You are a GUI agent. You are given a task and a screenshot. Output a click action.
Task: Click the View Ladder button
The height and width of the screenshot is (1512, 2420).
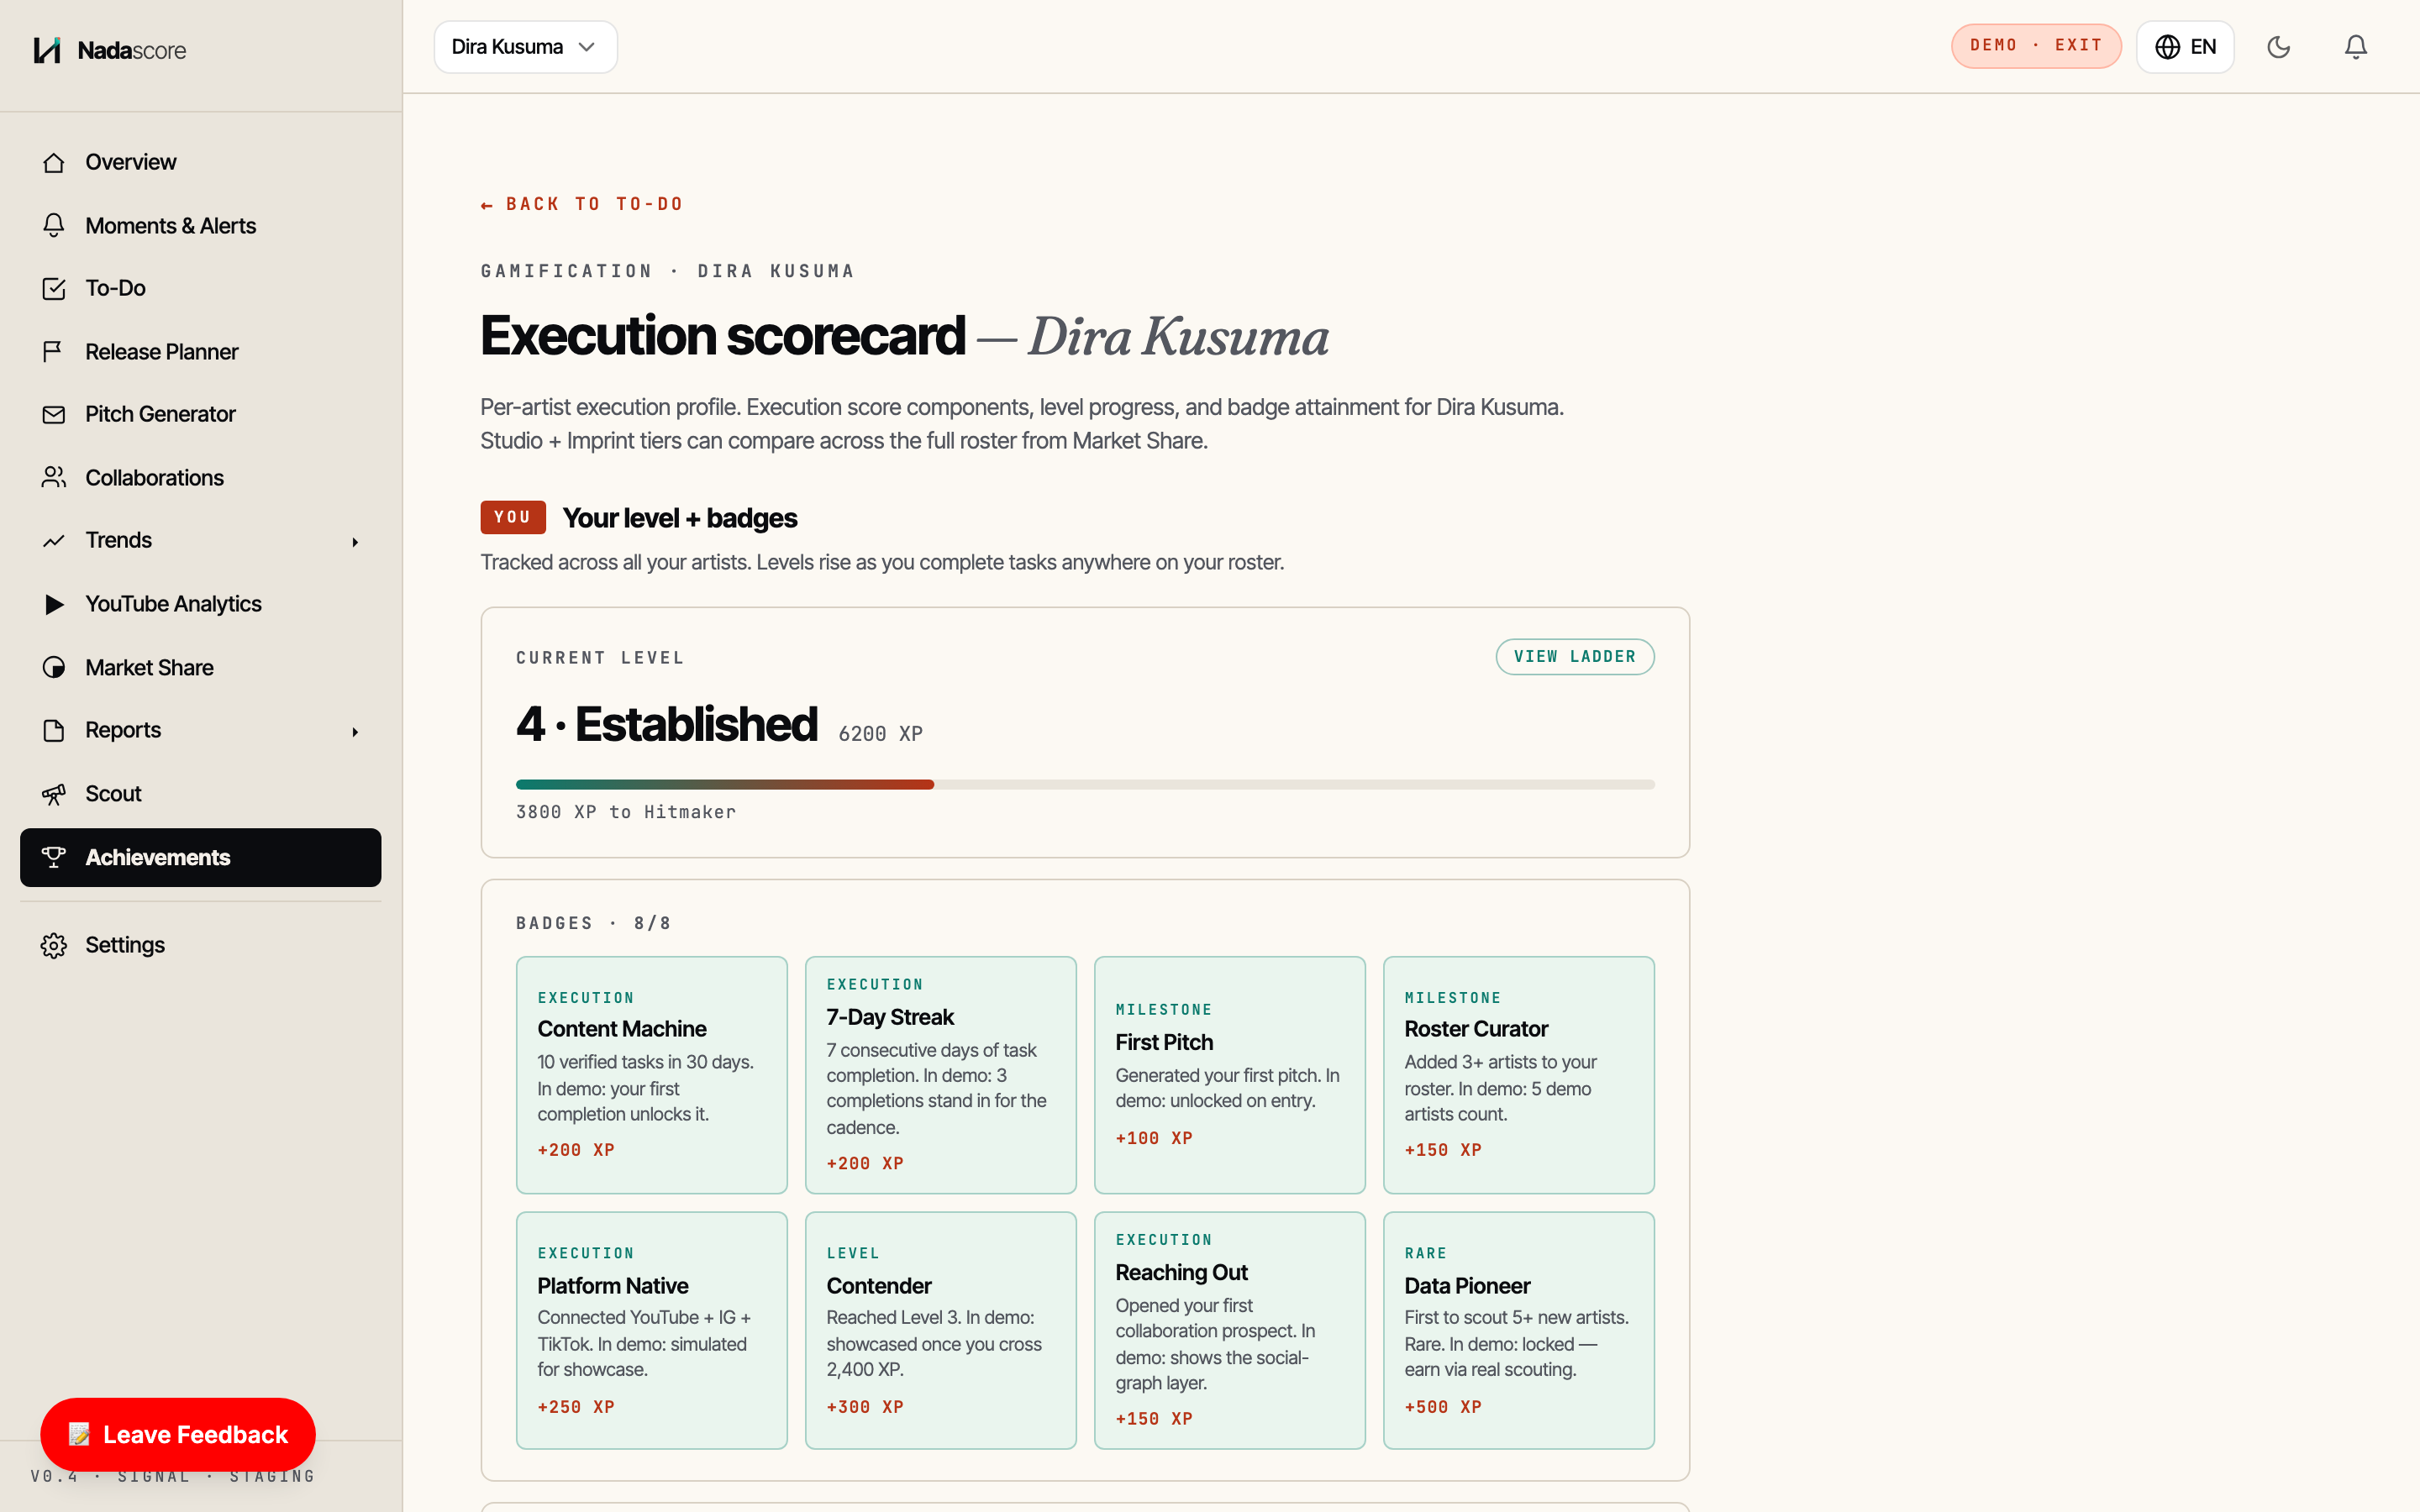point(1575,657)
